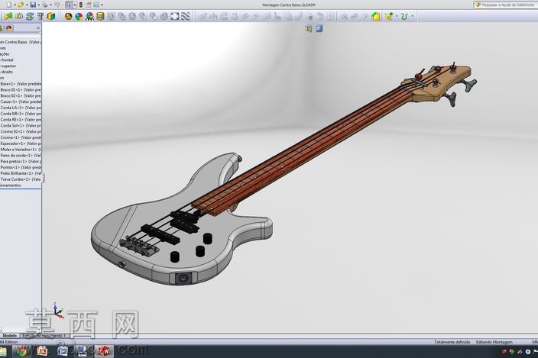Image resolution: width=538 pixels, height=358 pixels.
Task: Click the yellow brush with green dot icon
Action: (389, 16)
